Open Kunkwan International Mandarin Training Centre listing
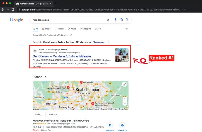 [x=61, y=121]
